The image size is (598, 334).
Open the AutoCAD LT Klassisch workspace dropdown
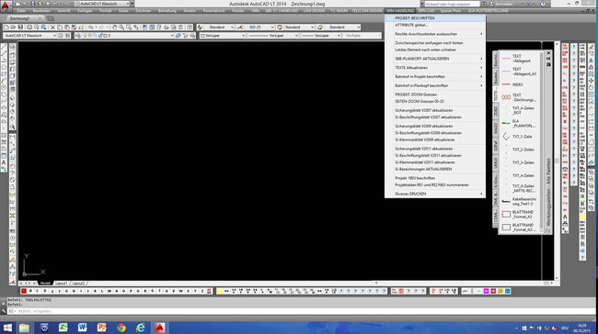click(x=30, y=36)
